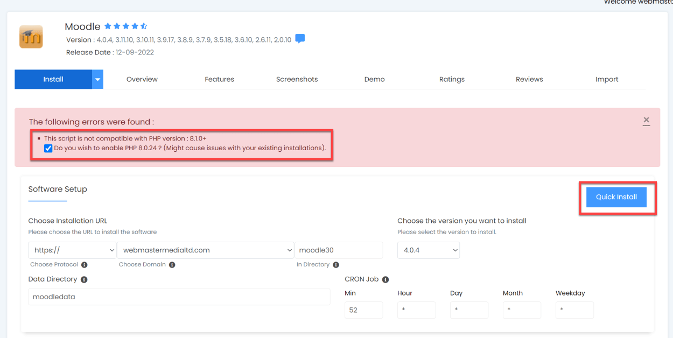Click the CRON Day input field
The height and width of the screenshot is (338, 673).
tap(469, 310)
